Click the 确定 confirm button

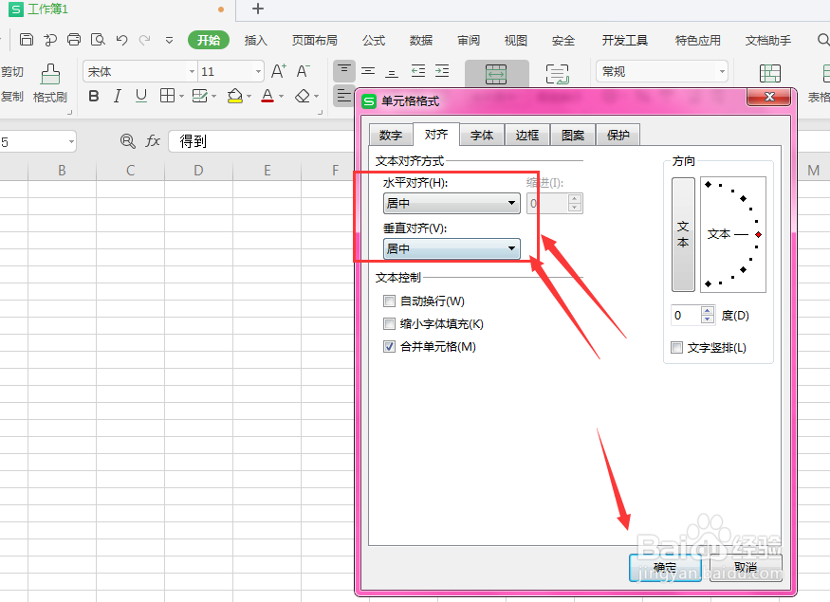click(x=665, y=568)
